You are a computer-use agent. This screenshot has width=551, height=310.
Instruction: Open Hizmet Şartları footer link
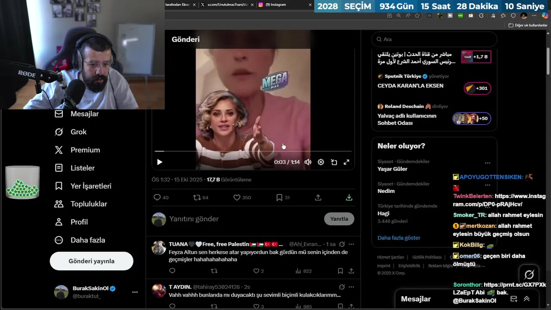coord(390,257)
